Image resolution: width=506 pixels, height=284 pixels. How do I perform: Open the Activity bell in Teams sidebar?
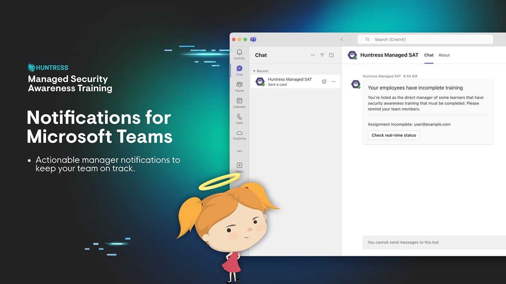(239, 54)
